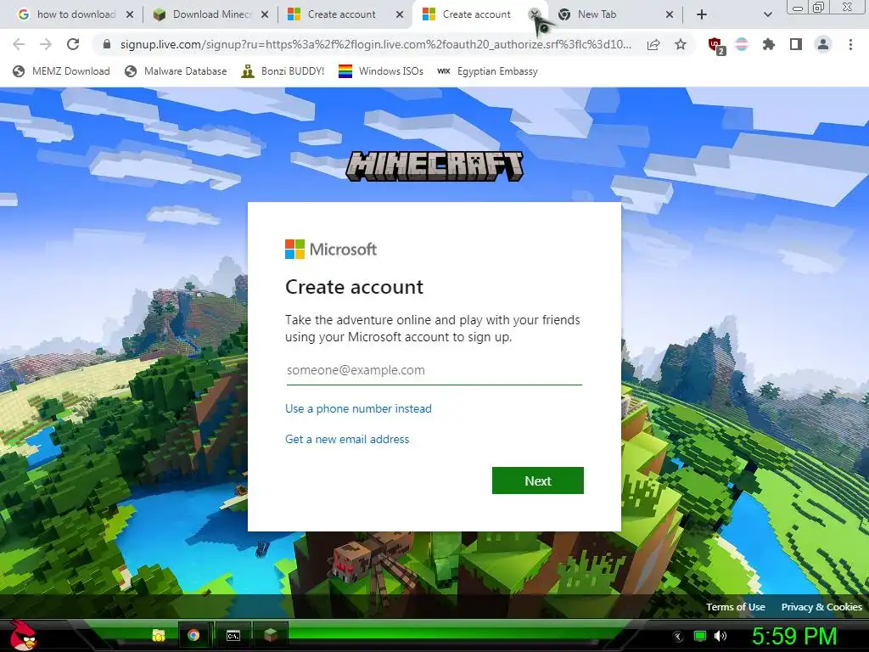Switch to first Create account tab
The image size is (869, 652).
pos(339,14)
